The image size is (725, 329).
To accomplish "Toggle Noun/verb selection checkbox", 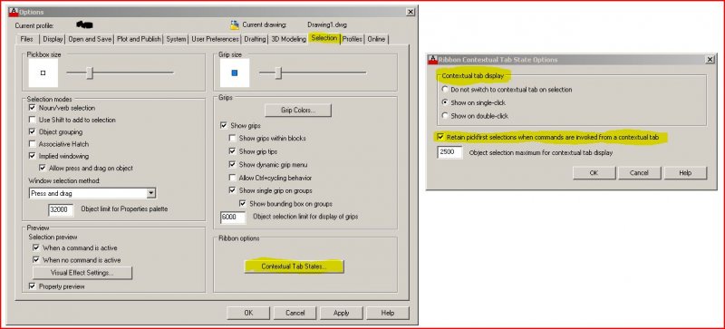I will (32, 108).
